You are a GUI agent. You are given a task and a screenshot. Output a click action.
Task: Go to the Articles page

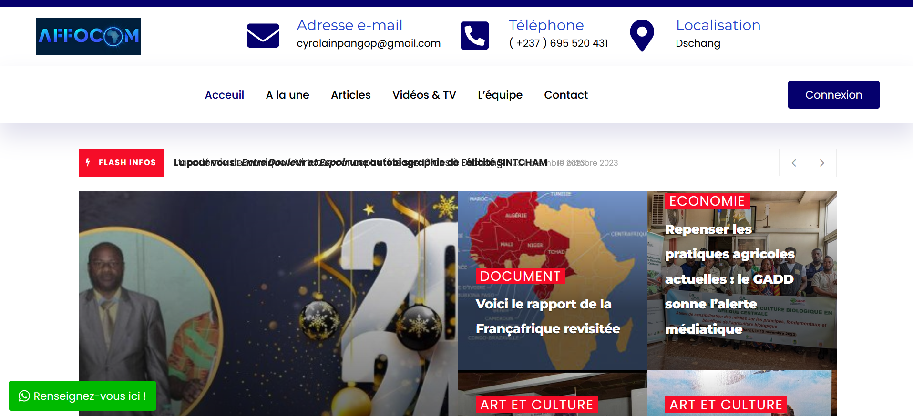351,95
